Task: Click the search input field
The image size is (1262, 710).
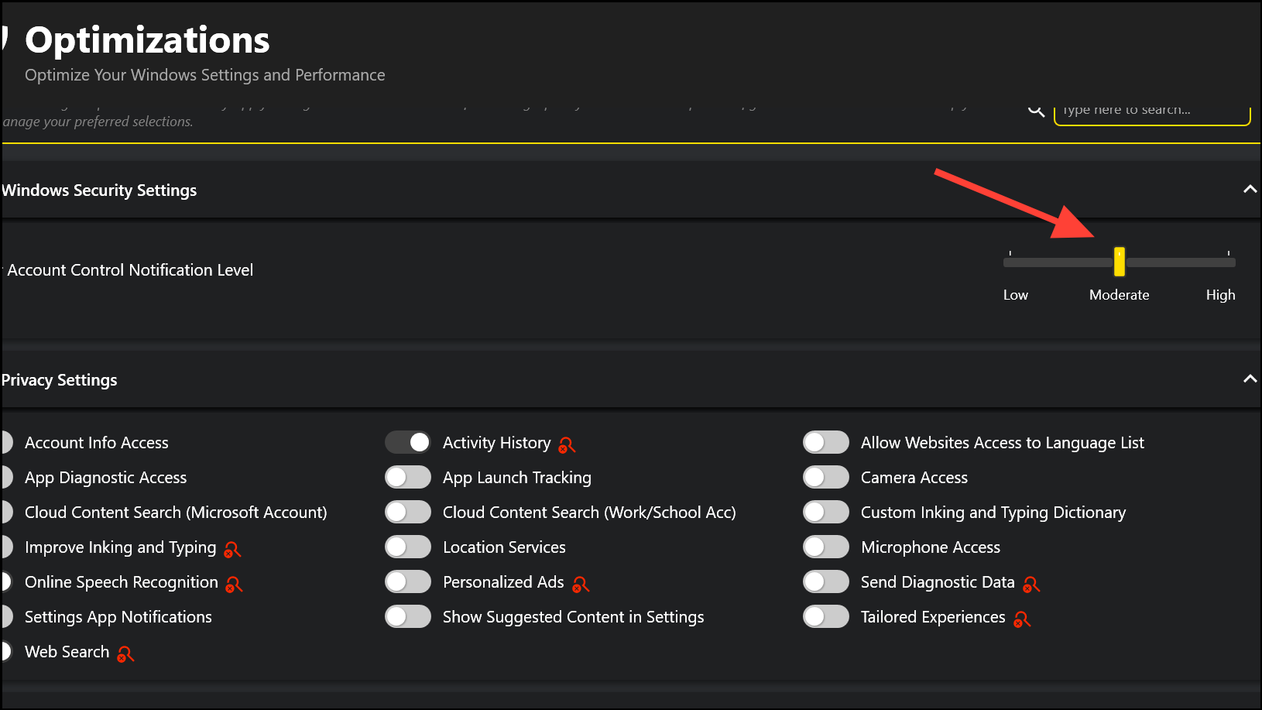Action: 1152,110
